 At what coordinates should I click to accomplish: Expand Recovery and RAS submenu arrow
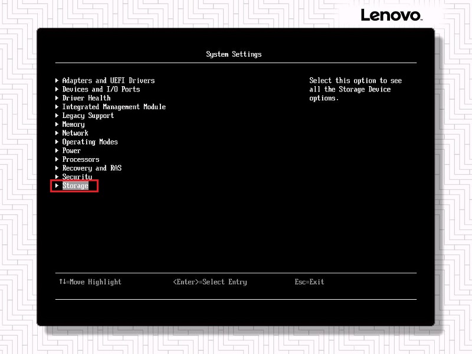click(57, 168)
